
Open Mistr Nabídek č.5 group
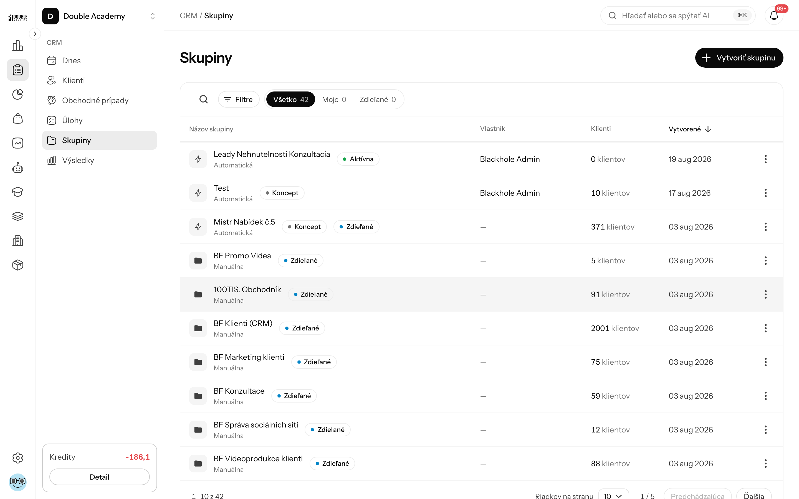click(x=244, y=222)
